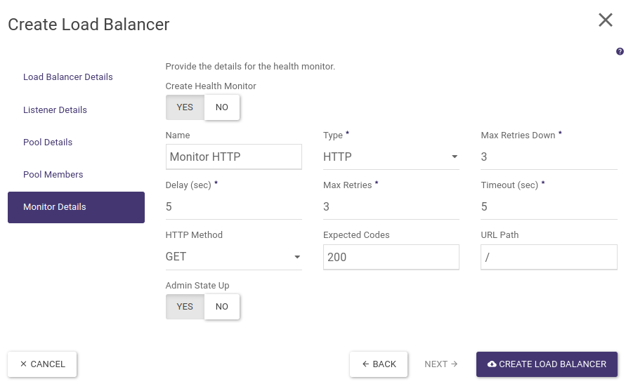Go to the Listener Details step
This screenshot has height=384, width=626.
click(56, 110)
